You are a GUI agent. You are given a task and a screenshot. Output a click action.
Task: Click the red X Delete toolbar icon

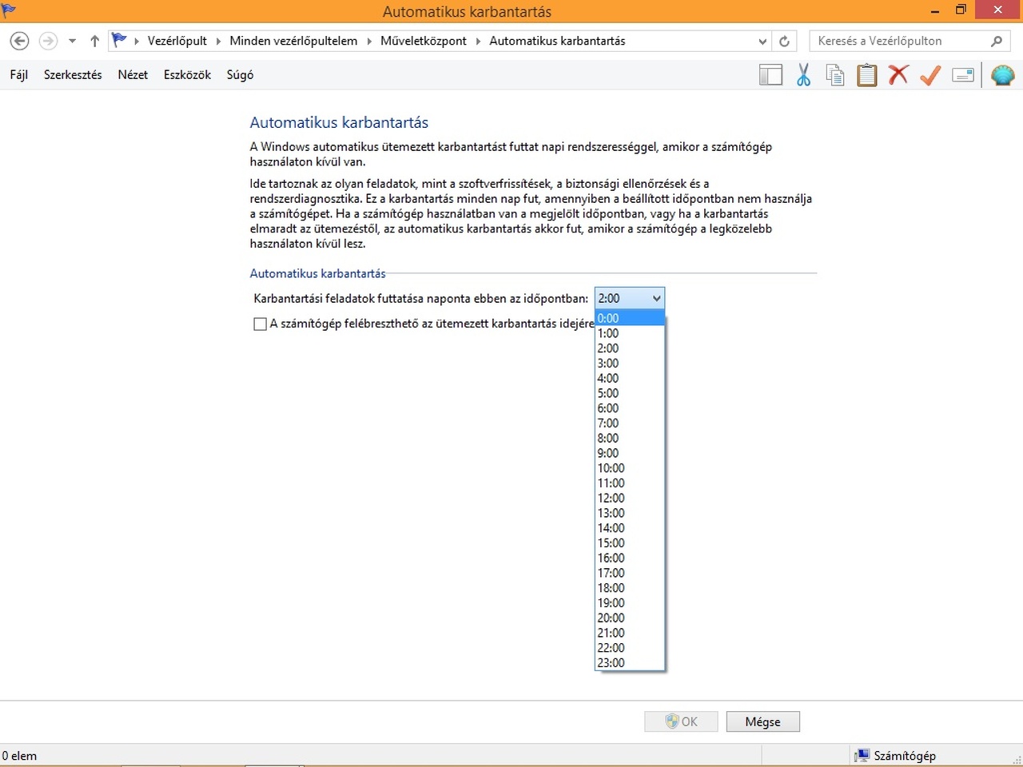pos(898,75)
